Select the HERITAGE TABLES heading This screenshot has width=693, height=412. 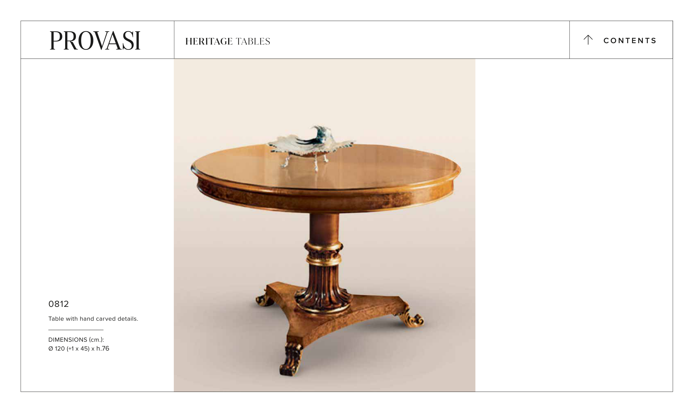coord(228,42)
